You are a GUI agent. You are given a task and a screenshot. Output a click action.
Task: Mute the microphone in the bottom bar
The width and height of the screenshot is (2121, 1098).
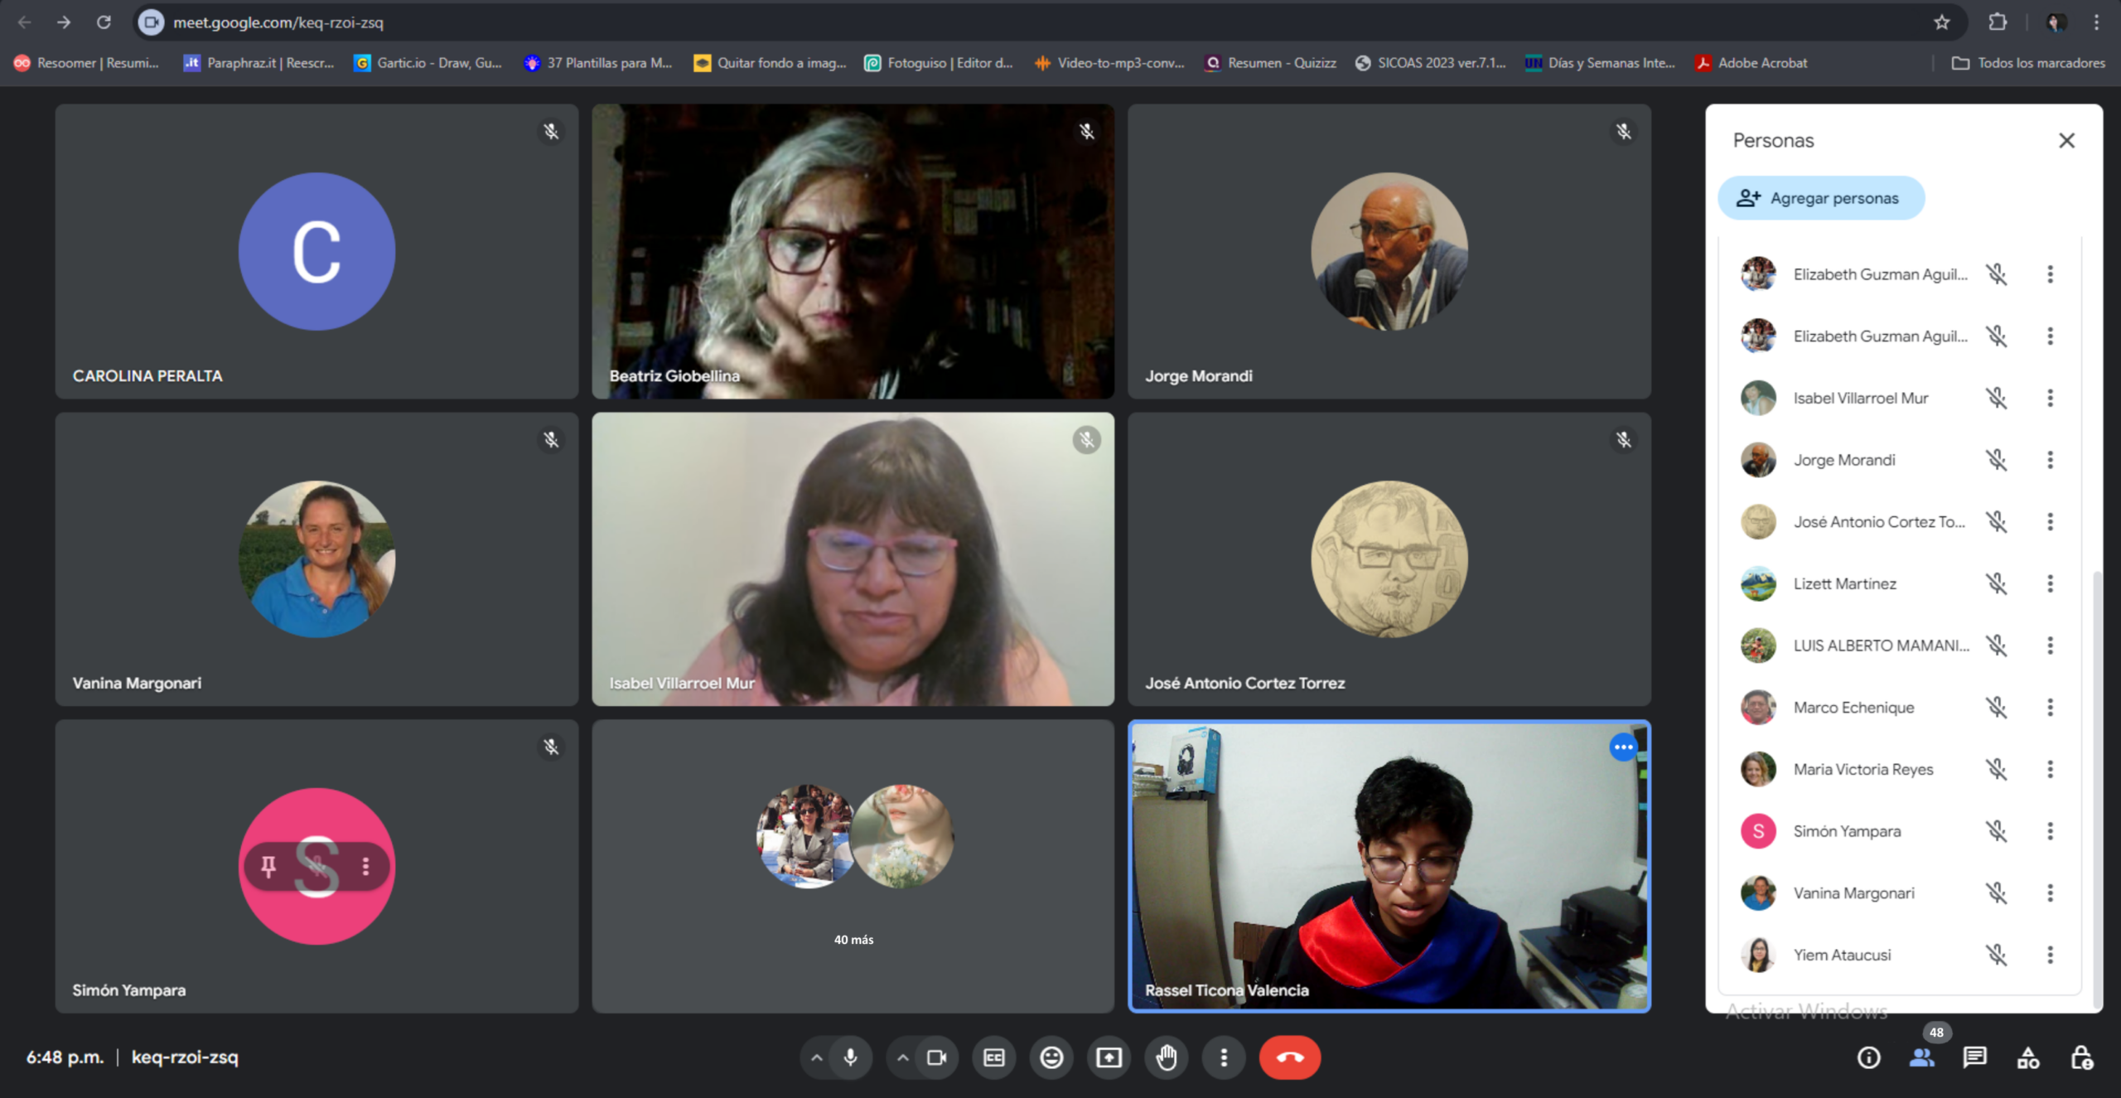(849, 1057)
